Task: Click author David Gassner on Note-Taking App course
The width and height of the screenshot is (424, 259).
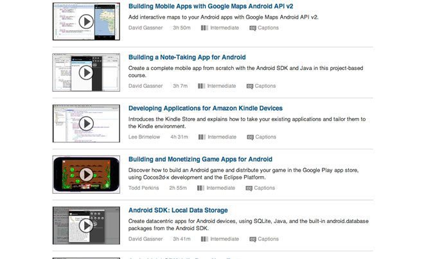Action: point(145,86)
